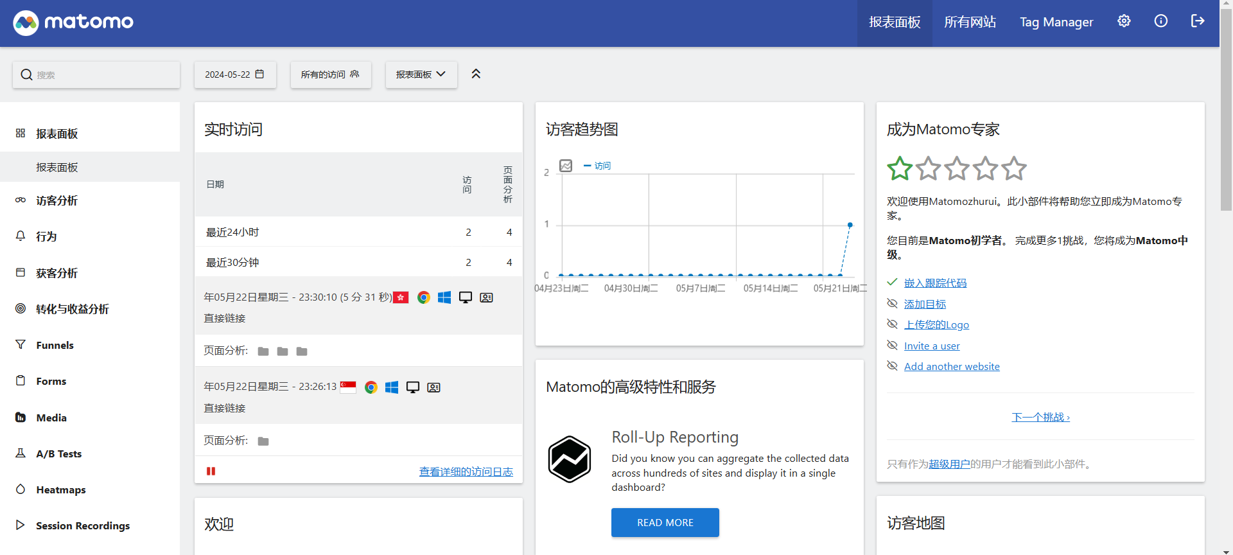The image size is (1233, 555).
Task: Click the Hong Kong flag icon
Action: (401, 297)
